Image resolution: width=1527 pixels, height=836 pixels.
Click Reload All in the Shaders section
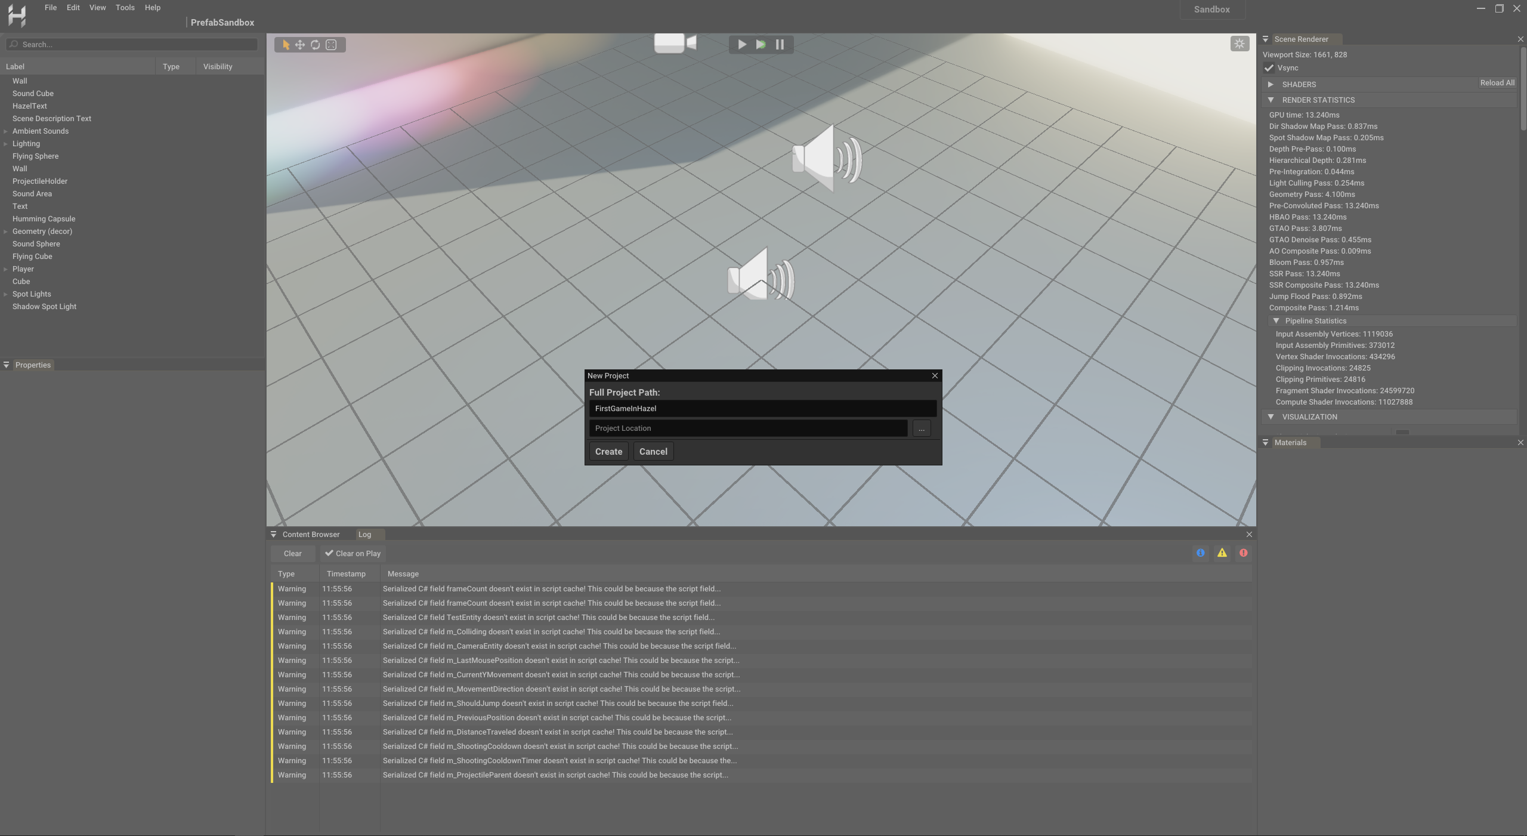click(x=1496, y=82)
